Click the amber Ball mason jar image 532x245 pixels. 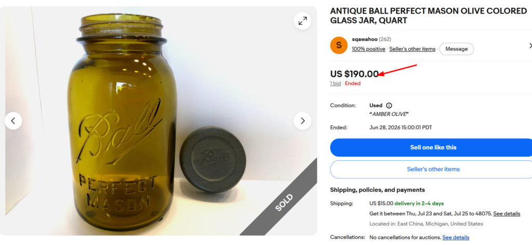point(122,122)
